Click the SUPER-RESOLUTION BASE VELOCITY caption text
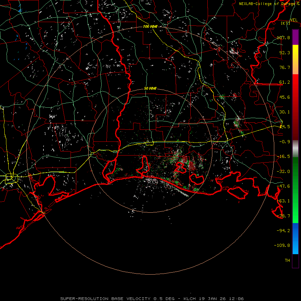 105,299
